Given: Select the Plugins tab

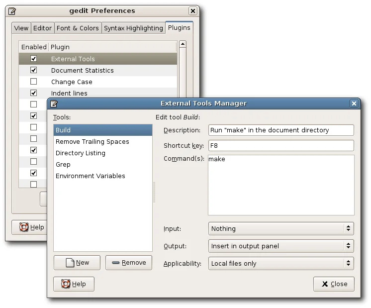Looking at the screenshot, I should (179, 28).
